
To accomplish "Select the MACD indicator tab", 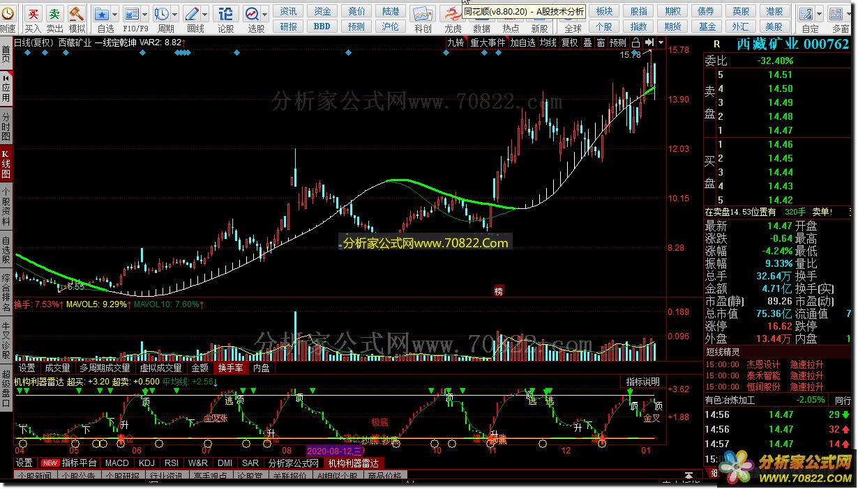I will pos(117,463).
